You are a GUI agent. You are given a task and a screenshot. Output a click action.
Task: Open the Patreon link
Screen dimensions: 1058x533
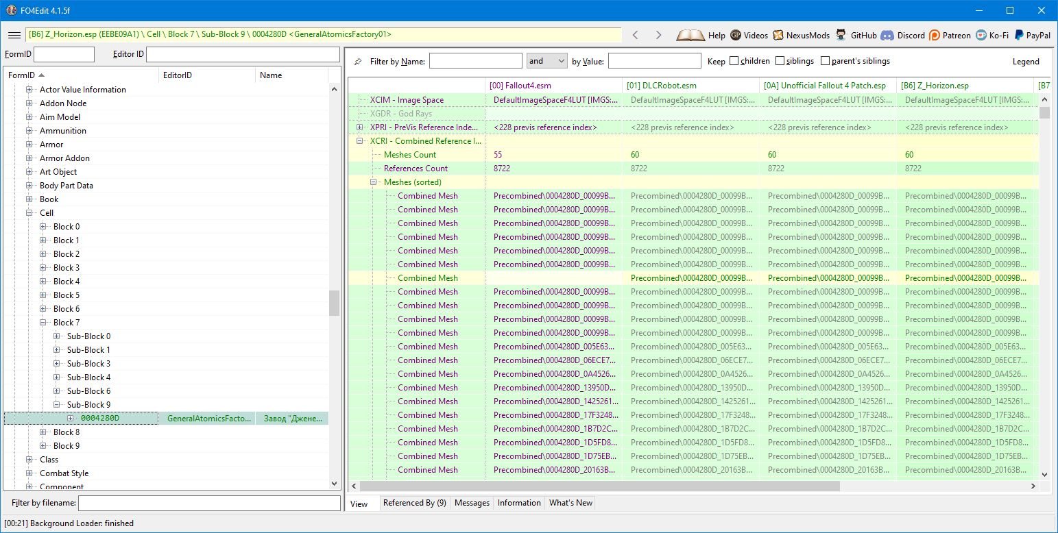point(934,35)
